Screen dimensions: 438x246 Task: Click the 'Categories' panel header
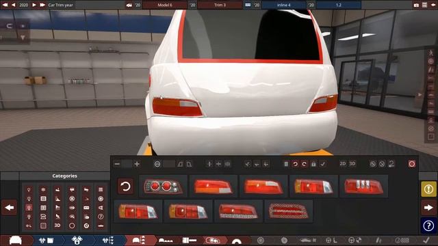coord(64,176)
